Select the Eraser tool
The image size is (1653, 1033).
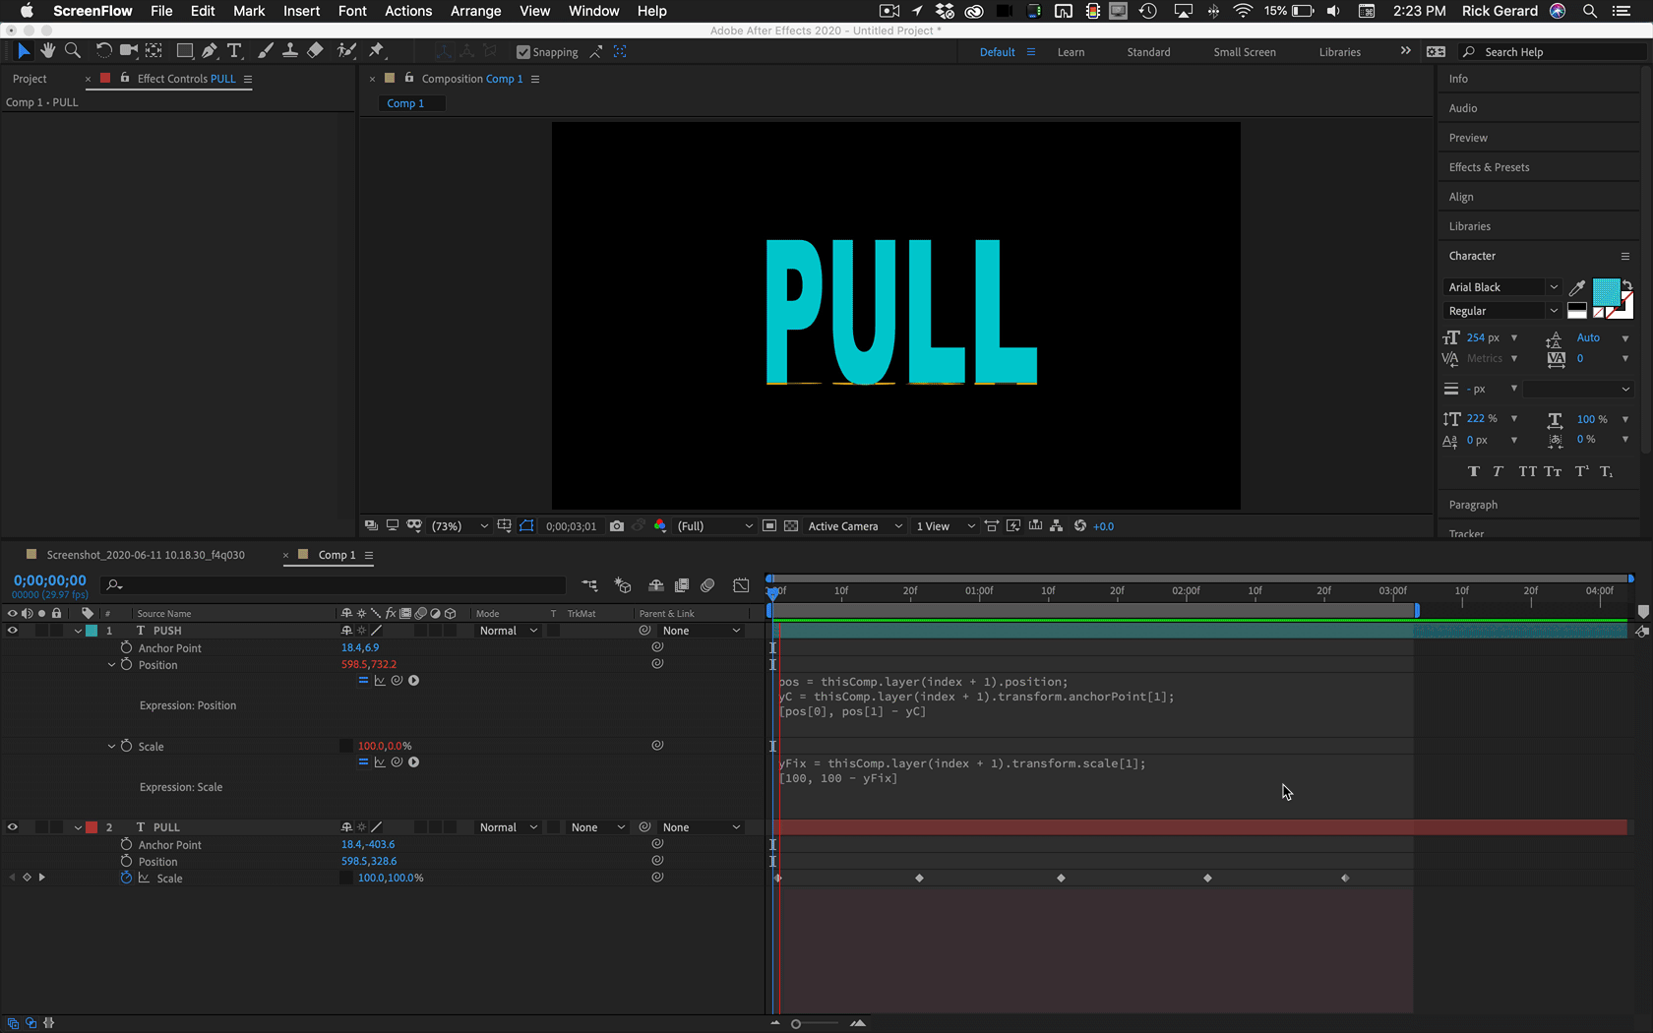click(x=315, y=51)
